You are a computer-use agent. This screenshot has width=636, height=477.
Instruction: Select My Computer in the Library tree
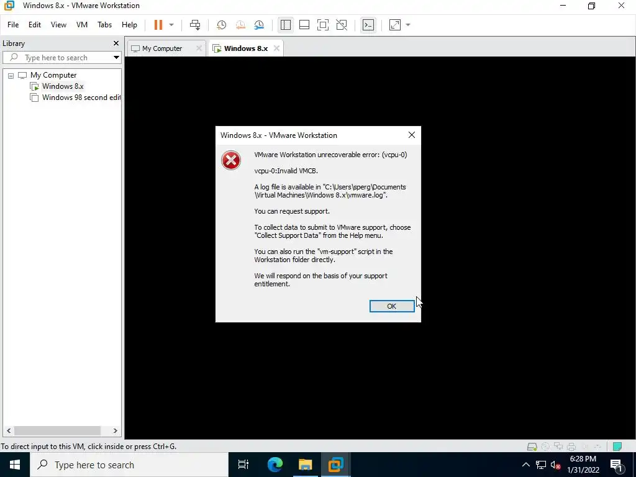coord(53,75)
